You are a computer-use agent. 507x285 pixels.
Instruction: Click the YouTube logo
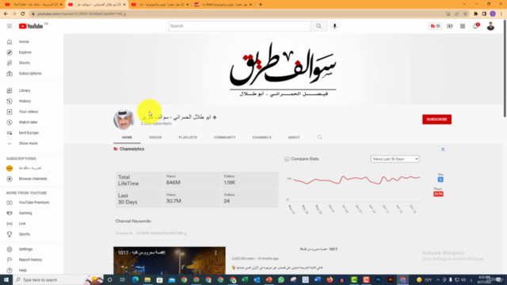coord(31,26)
